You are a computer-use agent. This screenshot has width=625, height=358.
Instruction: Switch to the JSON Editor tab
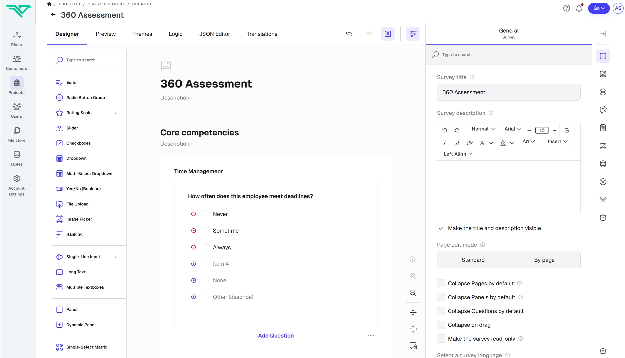tap(215, 34)
